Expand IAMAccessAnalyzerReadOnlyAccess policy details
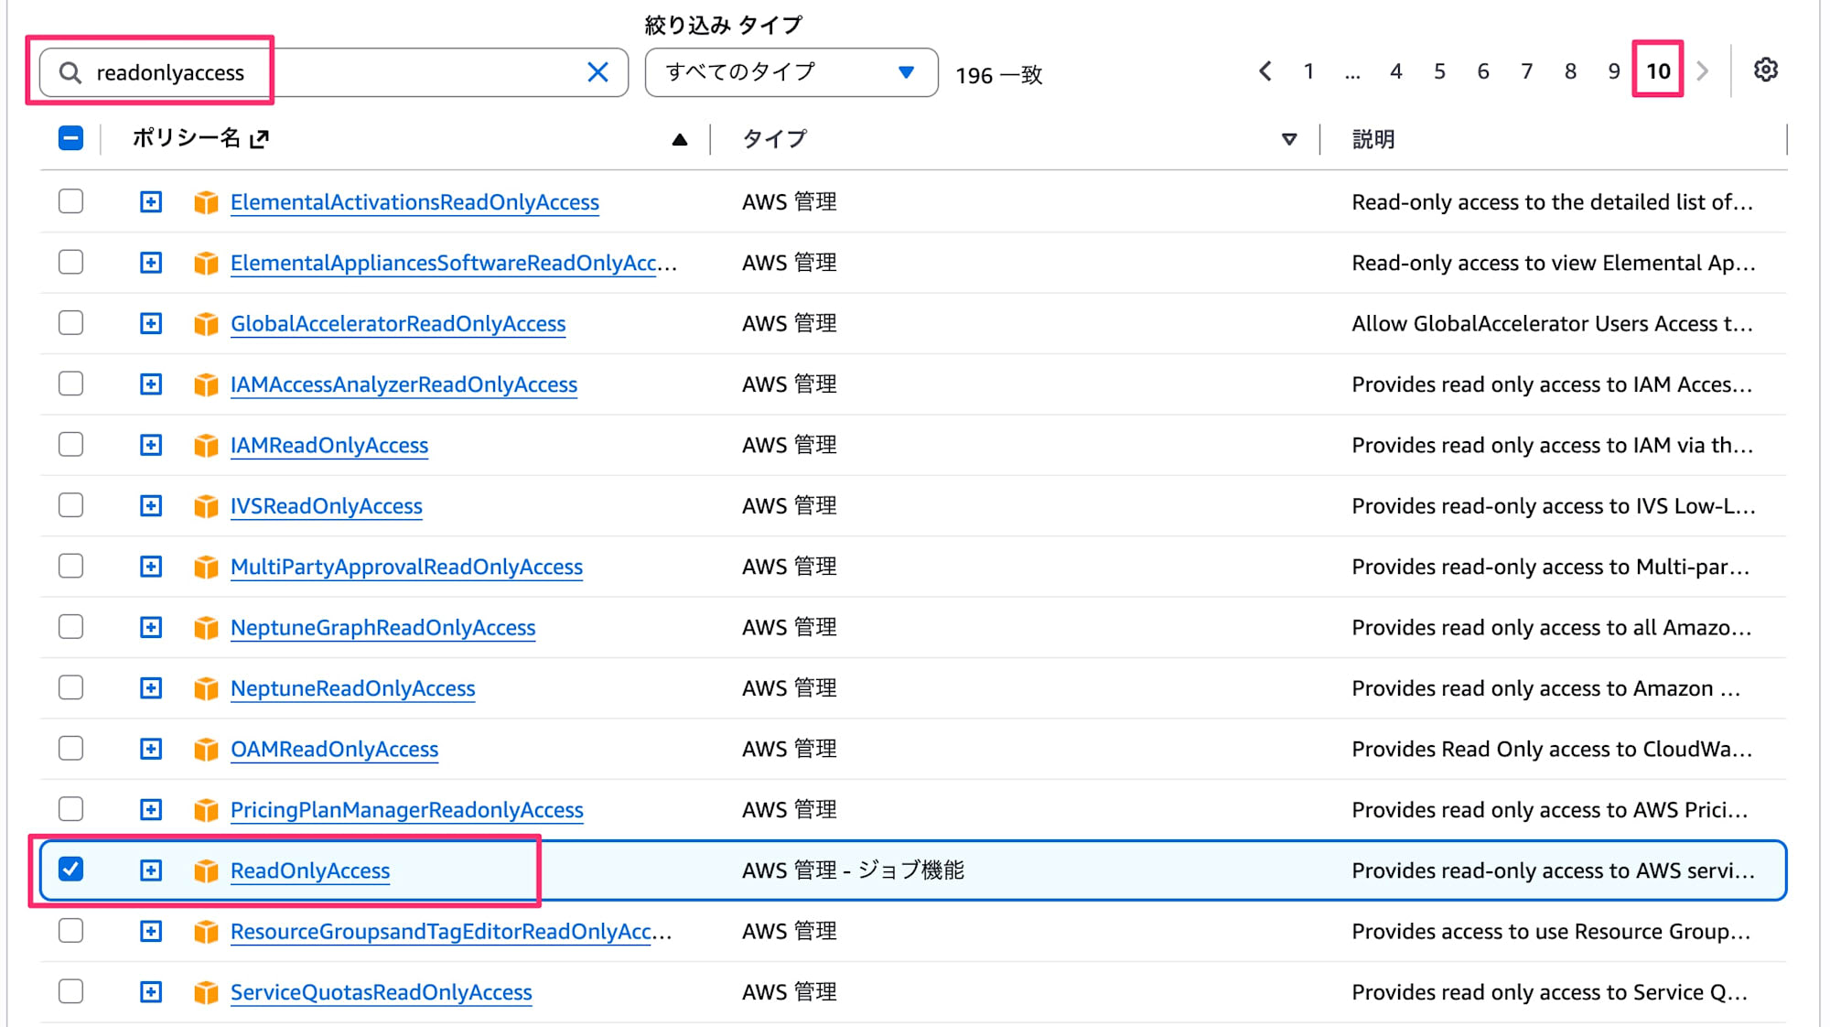 pos(151,384)
